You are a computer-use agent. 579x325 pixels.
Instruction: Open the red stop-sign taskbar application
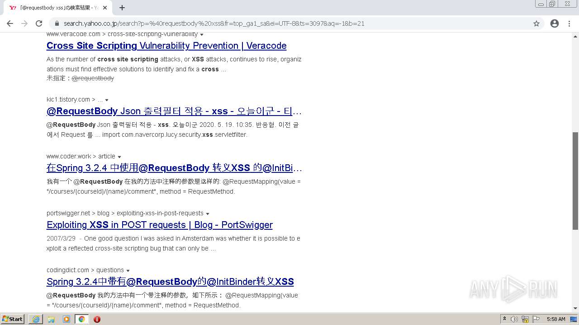pyautogui.click(x=97, y=319)
